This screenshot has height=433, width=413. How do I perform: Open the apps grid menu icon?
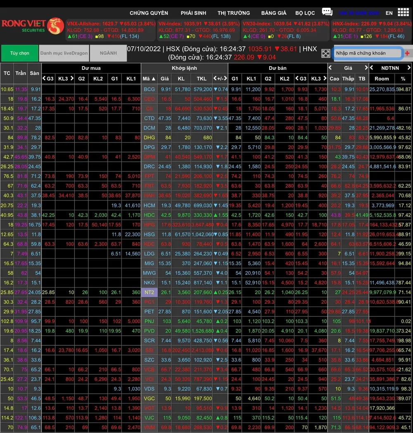pyautogui.click(x=403, y=12)
